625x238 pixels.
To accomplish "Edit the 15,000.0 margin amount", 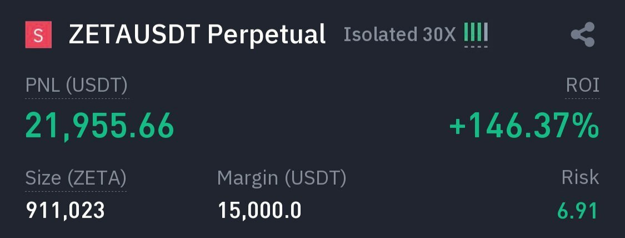I will [x=259, y=210].
